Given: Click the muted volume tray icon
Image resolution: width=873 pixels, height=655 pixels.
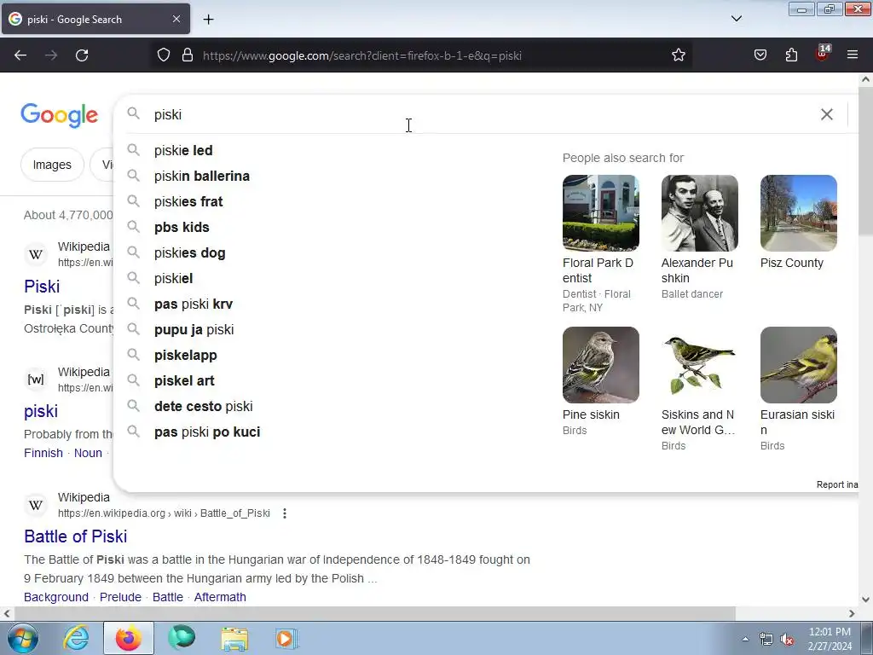Looking at the screenshot, I should pos(787,640).
